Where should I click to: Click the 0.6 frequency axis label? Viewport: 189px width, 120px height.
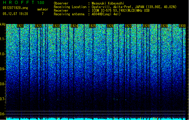tap(3, 114)
